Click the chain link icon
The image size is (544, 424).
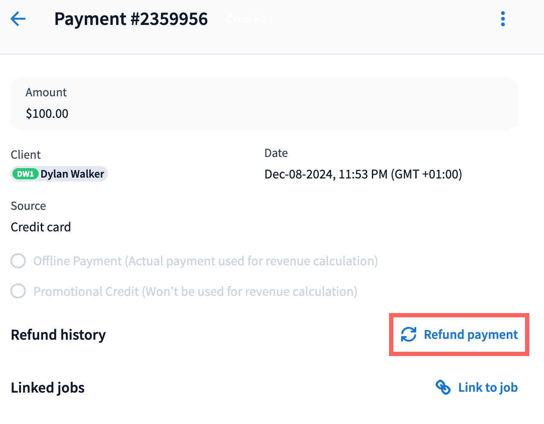click(x=443, y=387)
